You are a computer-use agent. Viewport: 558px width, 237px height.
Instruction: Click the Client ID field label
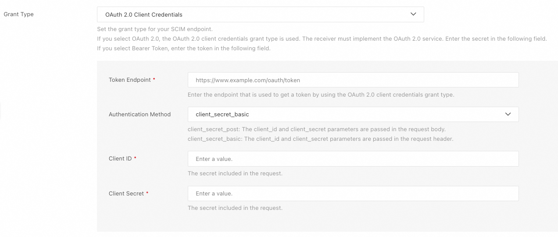(x=120, y=159)
